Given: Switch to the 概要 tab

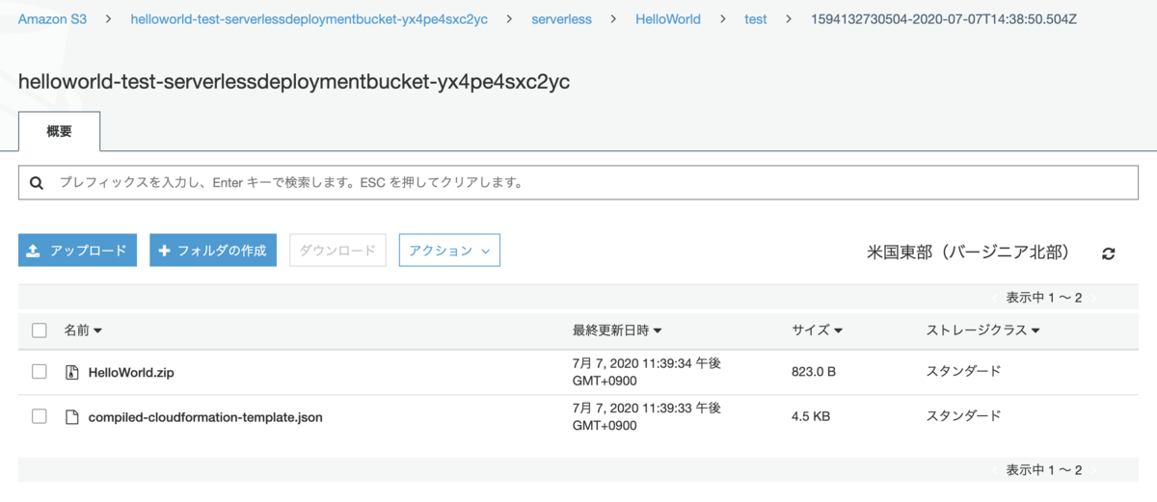Looking at the screenshot, I should tap(59, 132).
